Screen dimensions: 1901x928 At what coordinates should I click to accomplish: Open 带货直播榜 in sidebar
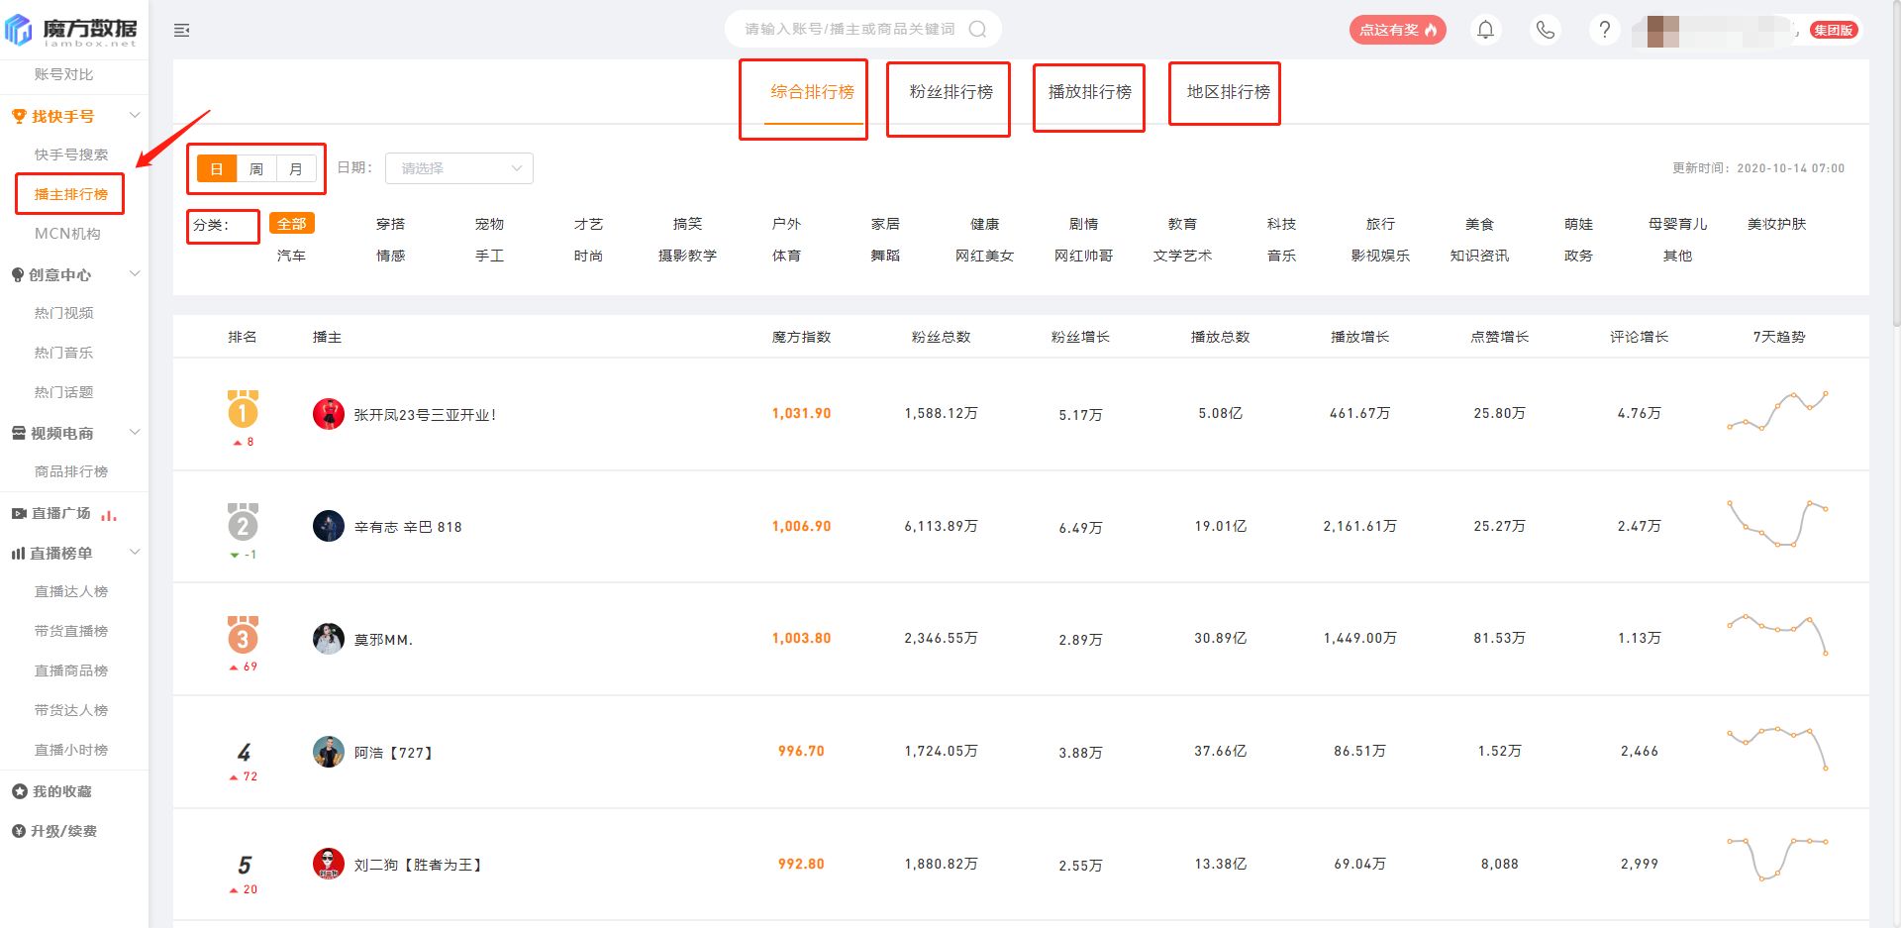[x=71, y=631]
